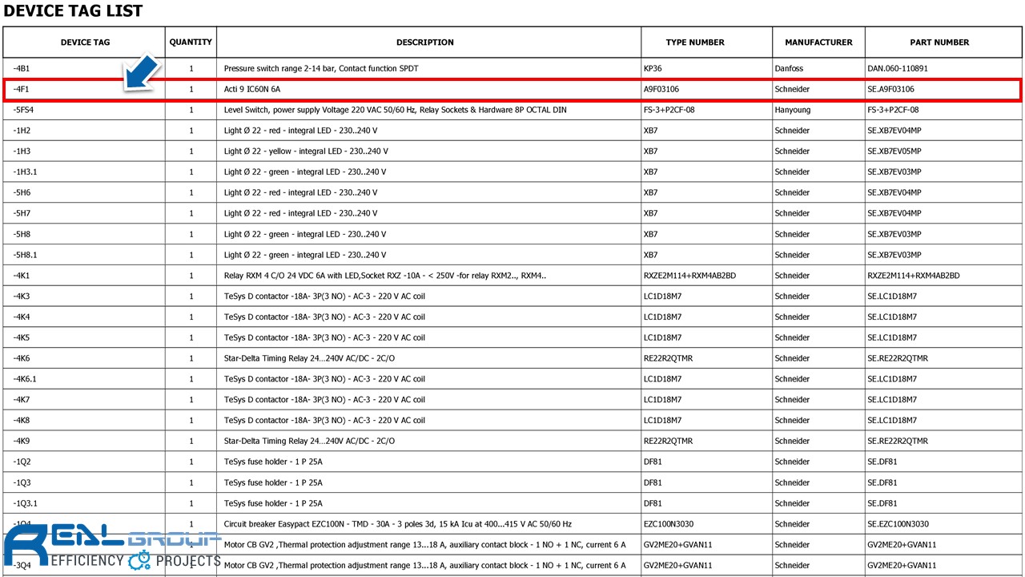
Task: Click part number SE.XB7EV05MP
Action: pos(894,151)
